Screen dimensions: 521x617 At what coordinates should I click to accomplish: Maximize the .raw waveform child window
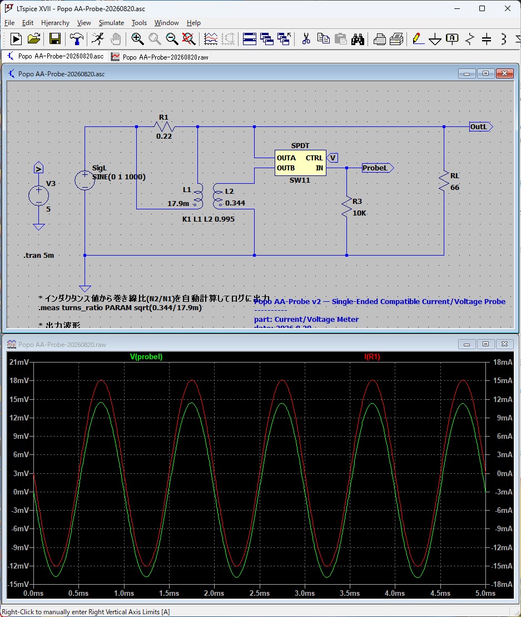[485, 344]
